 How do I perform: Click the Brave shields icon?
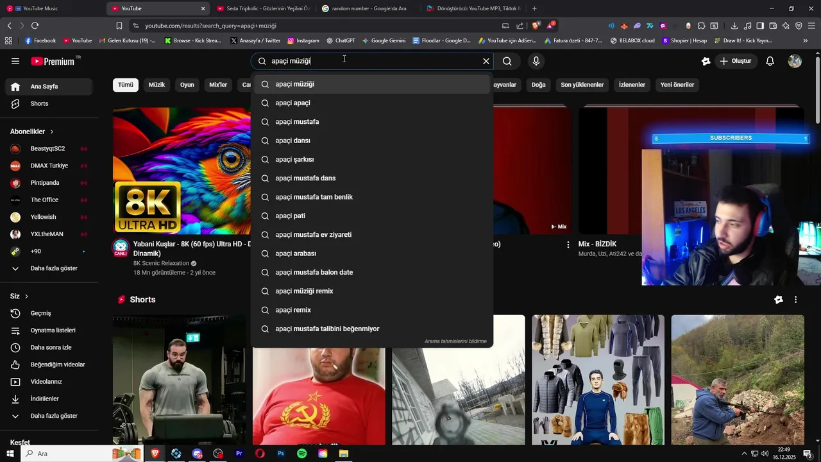tap(536, 26)
